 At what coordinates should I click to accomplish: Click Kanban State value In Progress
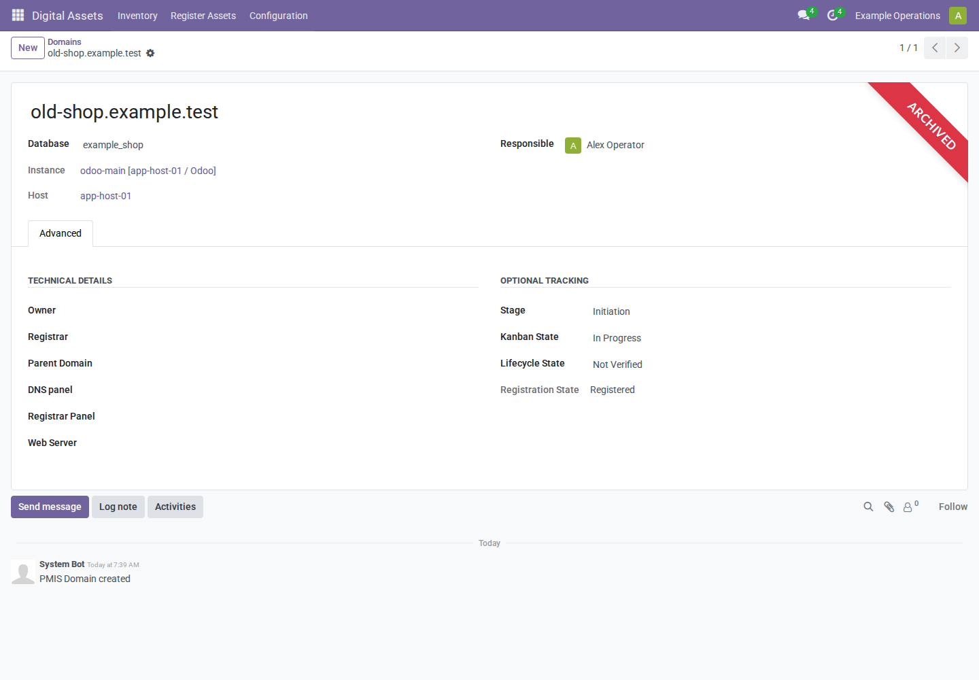pos(617,338)
